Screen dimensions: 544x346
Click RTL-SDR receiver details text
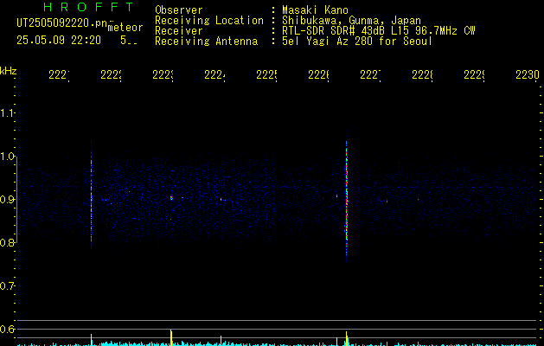(x=379, y=31)
